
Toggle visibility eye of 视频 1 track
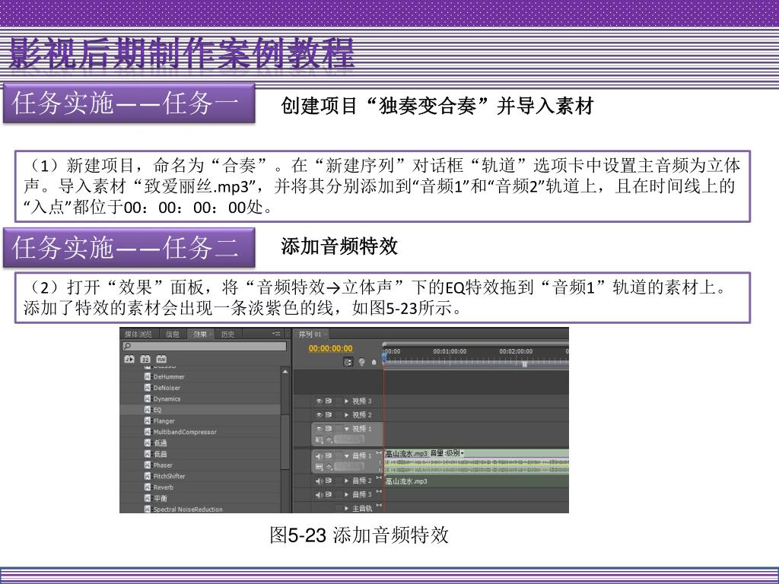click(x=320, y=429)
